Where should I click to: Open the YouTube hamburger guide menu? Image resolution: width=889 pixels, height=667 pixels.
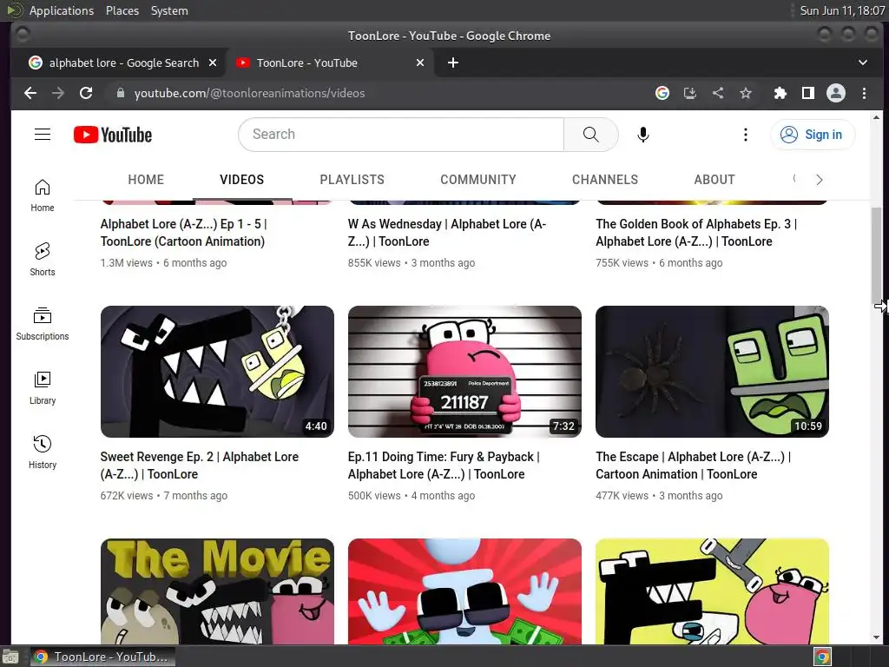point(43,135)
